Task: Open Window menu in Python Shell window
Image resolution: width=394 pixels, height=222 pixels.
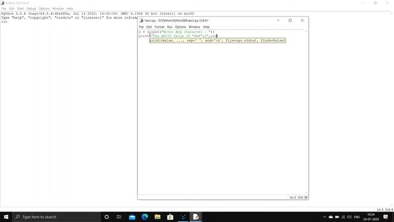Action: point(58,9)
